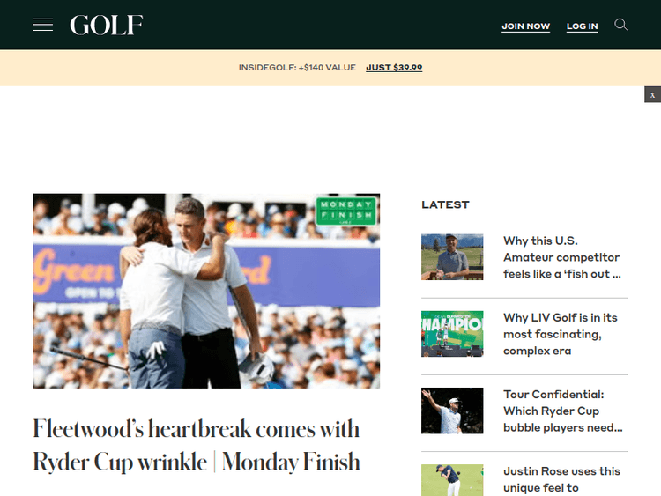
Task: Close the ad using the x button
Action: pos(652,94)
